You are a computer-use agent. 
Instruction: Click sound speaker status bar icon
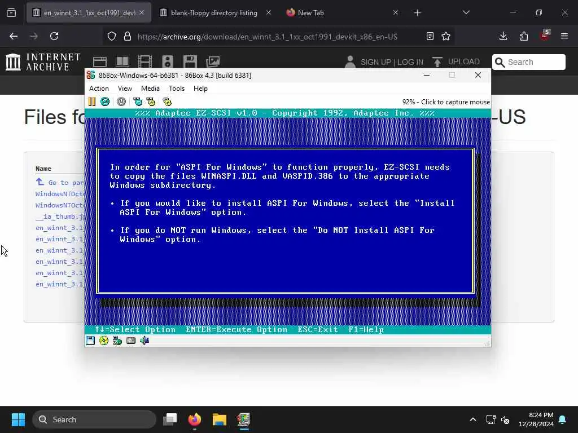(144, 341)
